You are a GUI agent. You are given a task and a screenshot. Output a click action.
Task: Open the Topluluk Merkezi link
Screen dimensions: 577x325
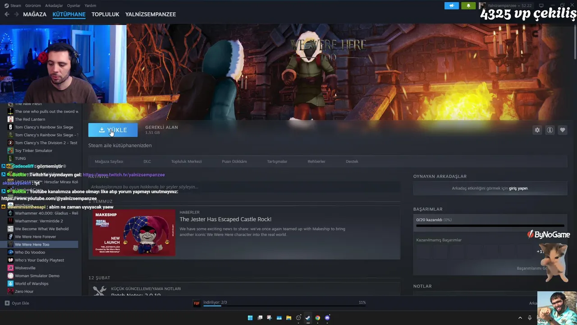tap(186, 162)
